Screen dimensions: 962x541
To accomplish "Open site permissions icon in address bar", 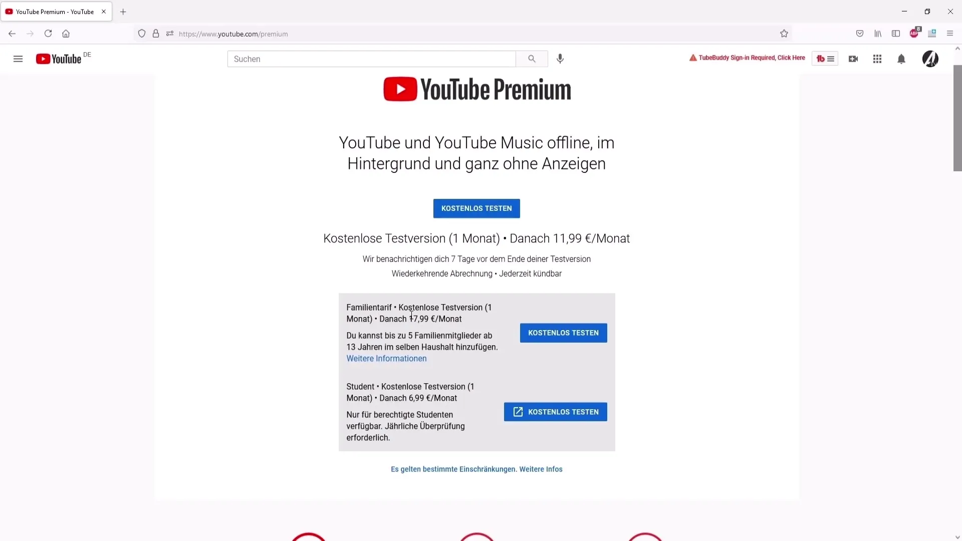I will 170,34.
